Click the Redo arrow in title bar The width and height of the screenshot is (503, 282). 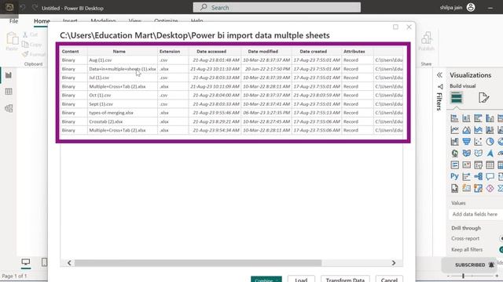35,8
